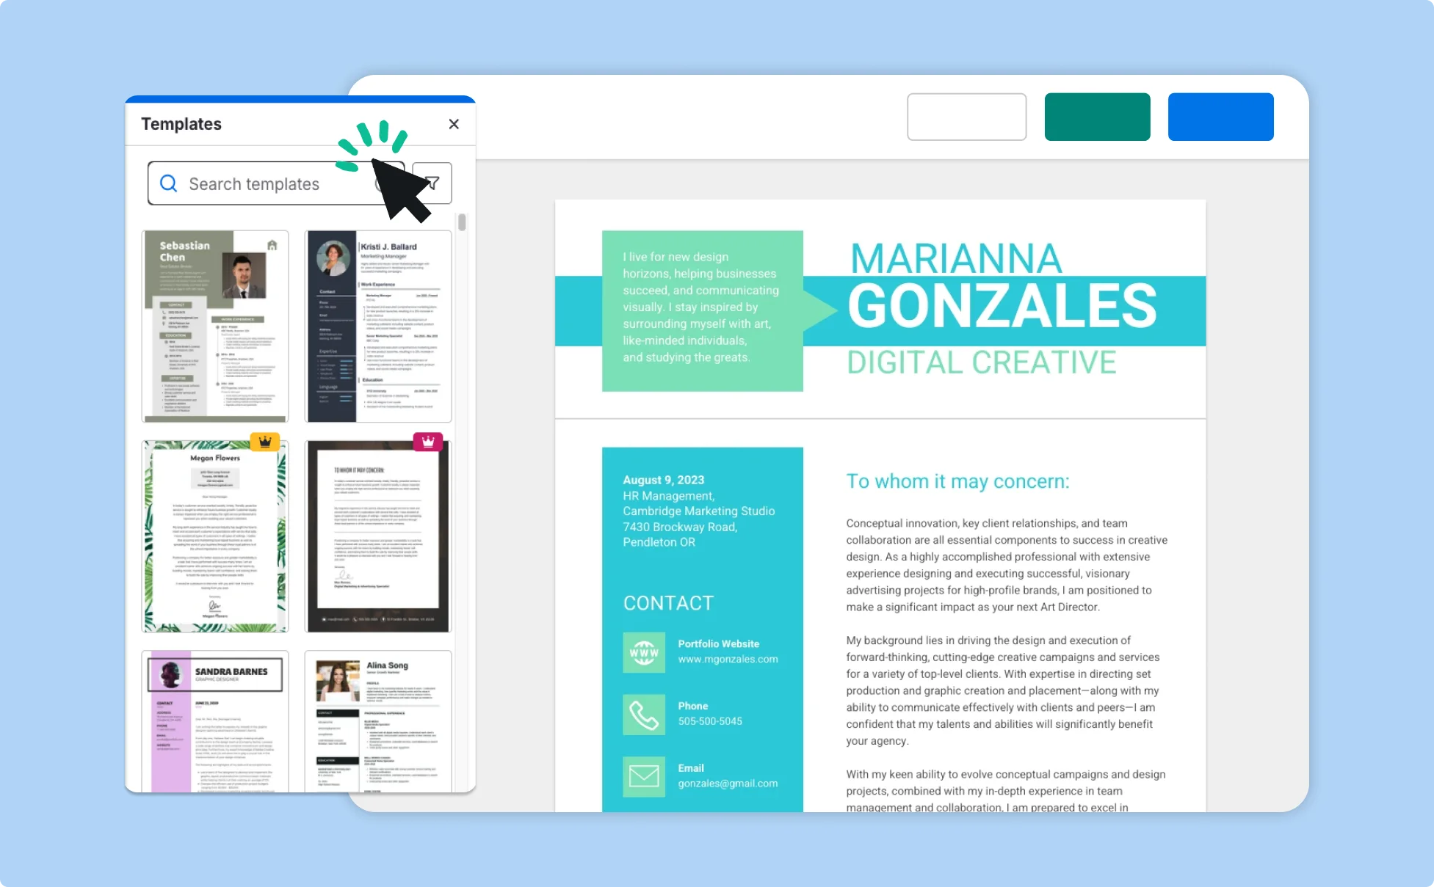Select the Sandra Barnes template

coord(215,716)
